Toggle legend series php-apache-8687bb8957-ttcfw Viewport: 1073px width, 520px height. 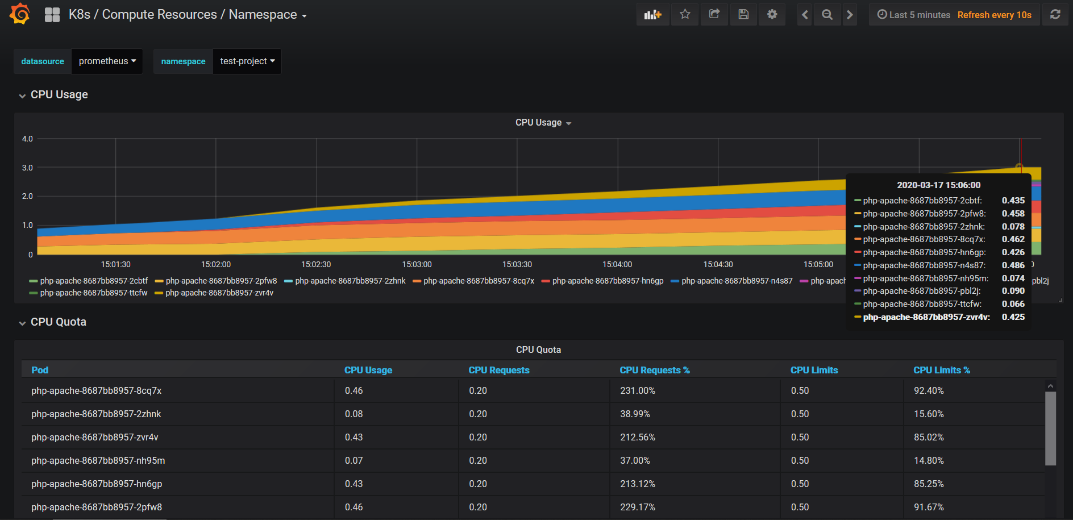[x=94, y=293]
